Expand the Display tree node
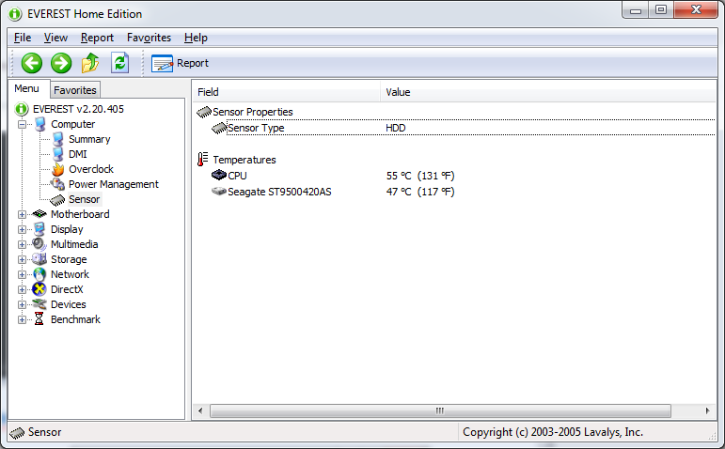 22,229
